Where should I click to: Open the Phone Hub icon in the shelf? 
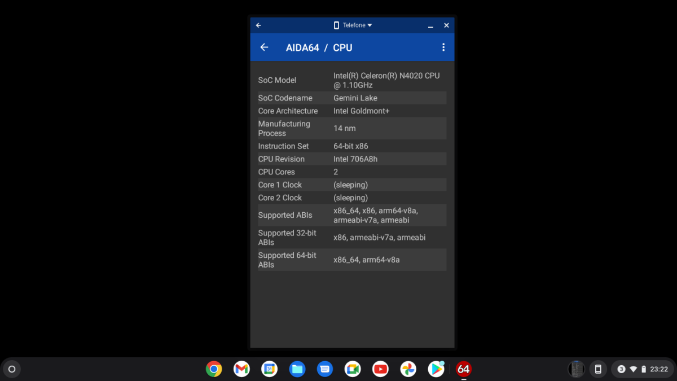tap(598, 369)
